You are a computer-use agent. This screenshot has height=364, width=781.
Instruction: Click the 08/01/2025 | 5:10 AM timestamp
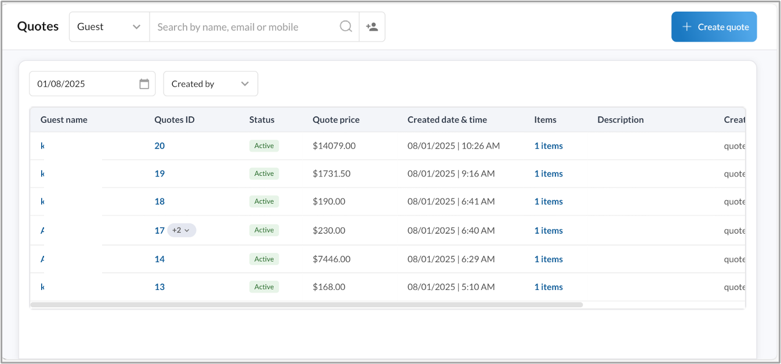point(451,287)
